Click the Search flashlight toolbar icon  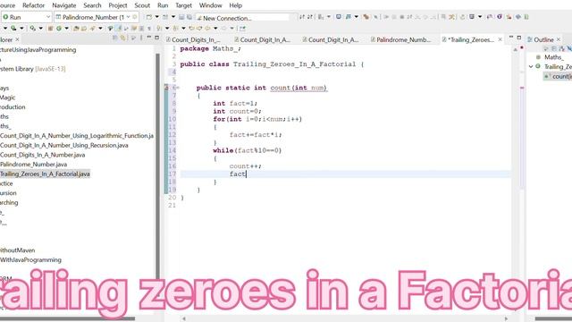93,28
